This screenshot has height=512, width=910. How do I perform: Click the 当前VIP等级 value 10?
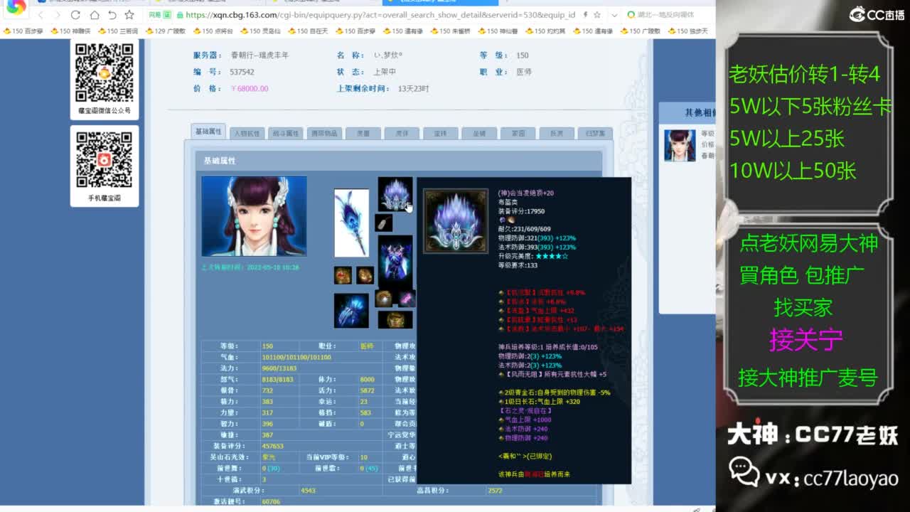364,457
